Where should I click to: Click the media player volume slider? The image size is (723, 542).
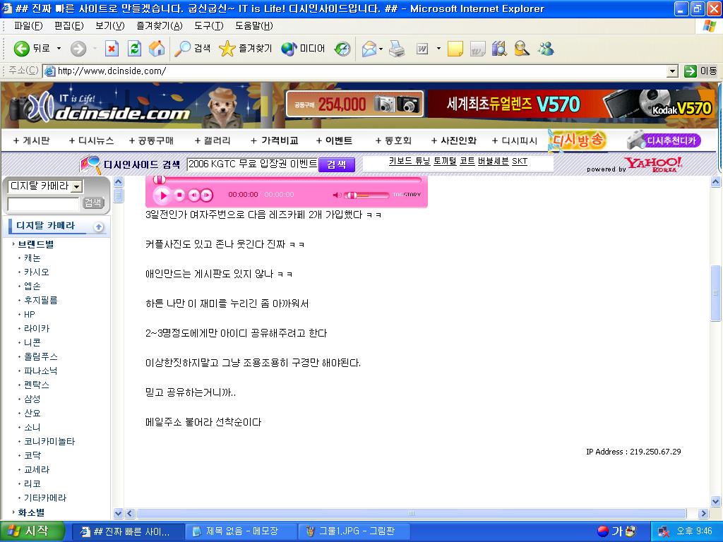click(366, 195)
